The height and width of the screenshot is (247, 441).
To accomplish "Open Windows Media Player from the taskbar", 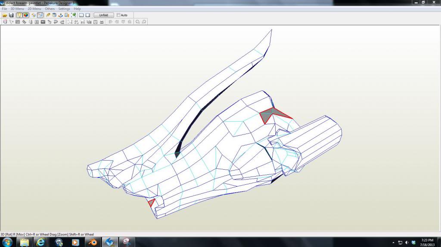I will click(x=75, y=242).
